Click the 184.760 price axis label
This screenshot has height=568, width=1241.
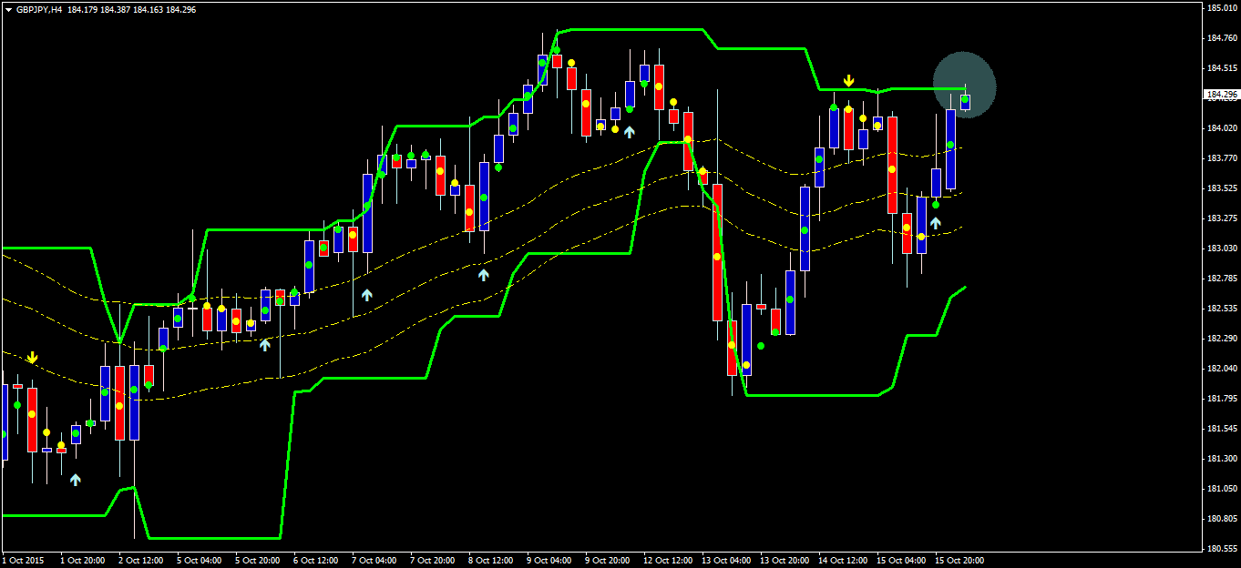click(1222, 38)
